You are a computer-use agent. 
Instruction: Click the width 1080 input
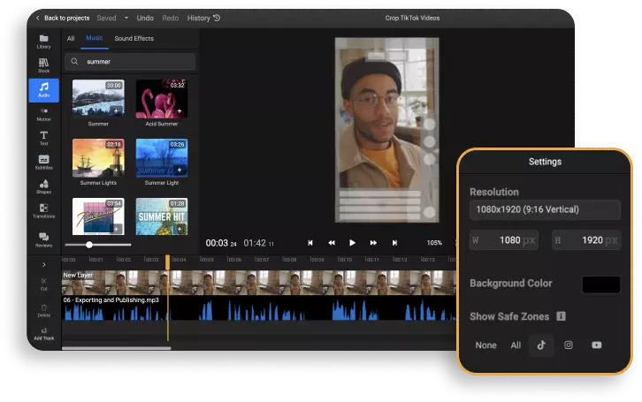(x=504, y=240)
